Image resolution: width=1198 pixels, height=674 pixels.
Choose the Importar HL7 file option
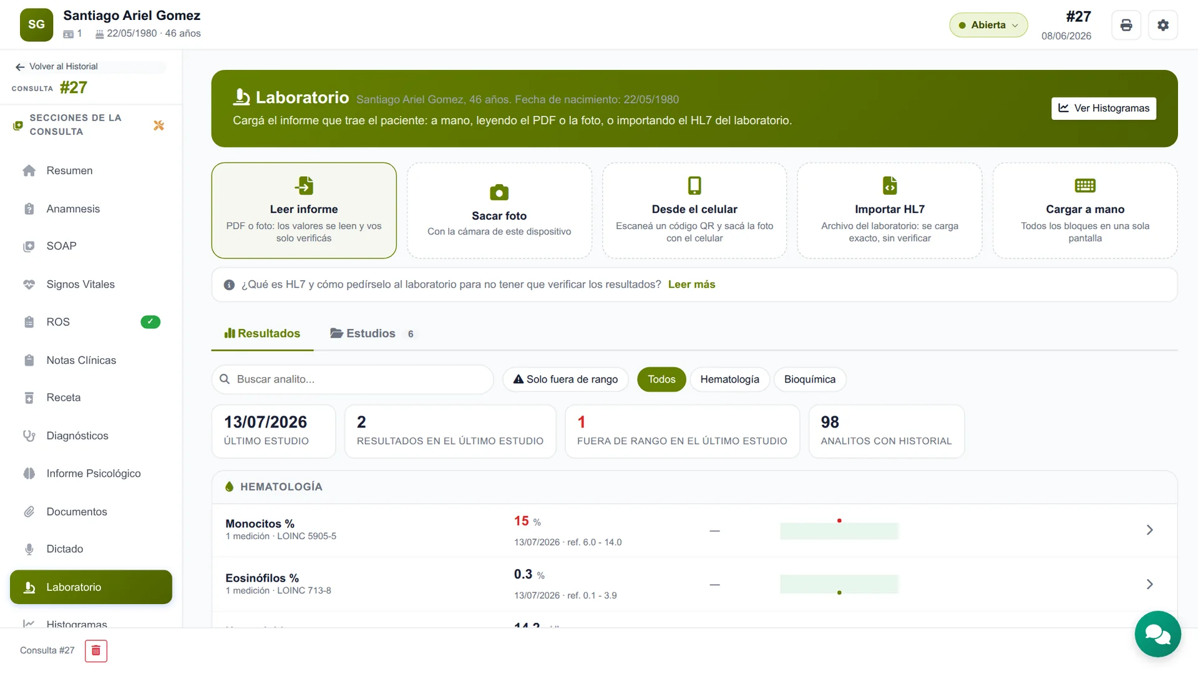click(890, 210)
